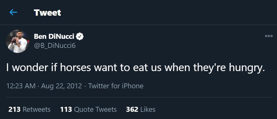The height and width of the screenshot is (119, 277).
Task: Click the 362 like count number
Action: tap(132, 110)
